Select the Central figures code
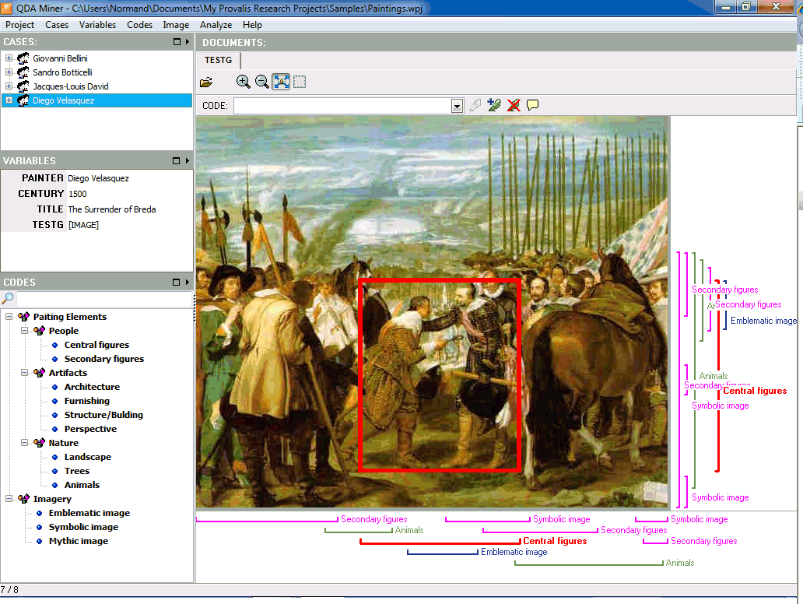The width and height of the screenshot is (803, 604). (96, 345)
